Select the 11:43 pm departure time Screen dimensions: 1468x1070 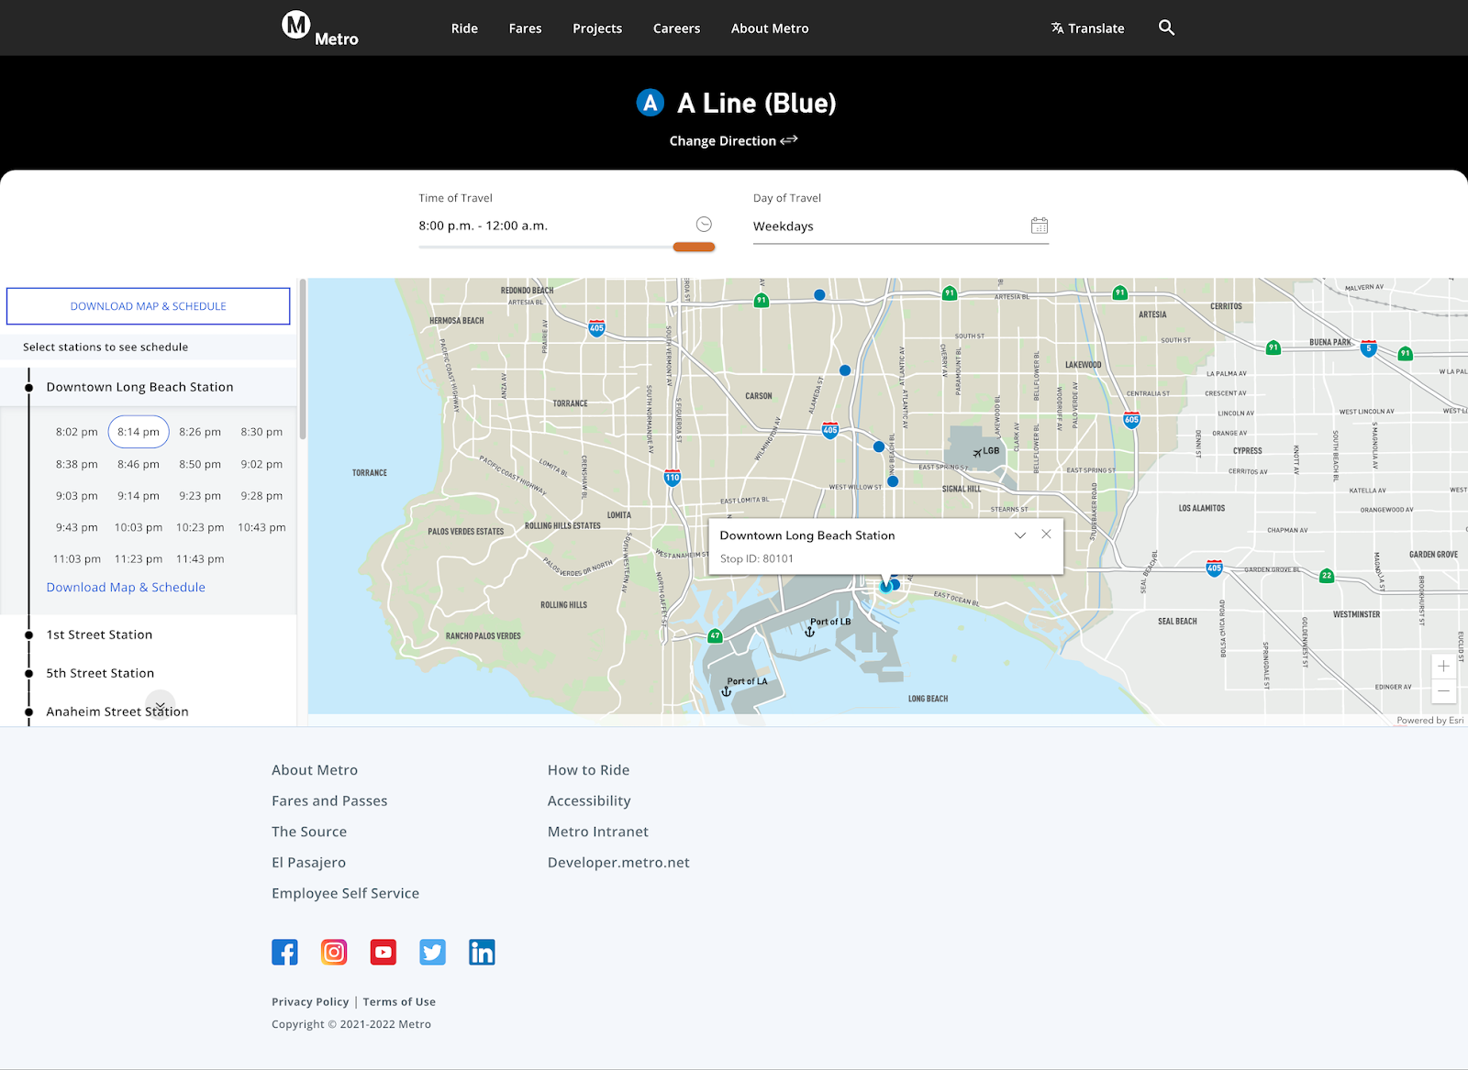[200, 559]
